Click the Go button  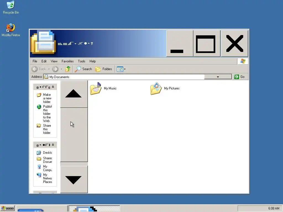pos(239,77)
